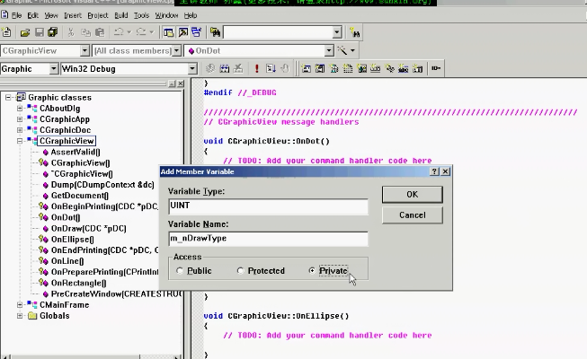Click the Save floppy disk icon
This screenshot has width=587, height=359.
40,32
